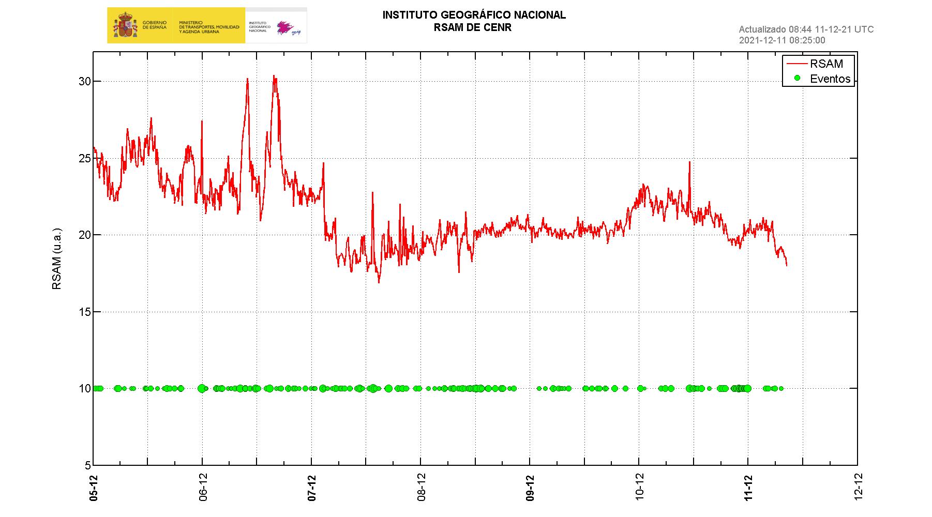The height and width of the screenshot is (517, 932).
Task: Click the large green event dot at 06-12
Action: (202, 388)
